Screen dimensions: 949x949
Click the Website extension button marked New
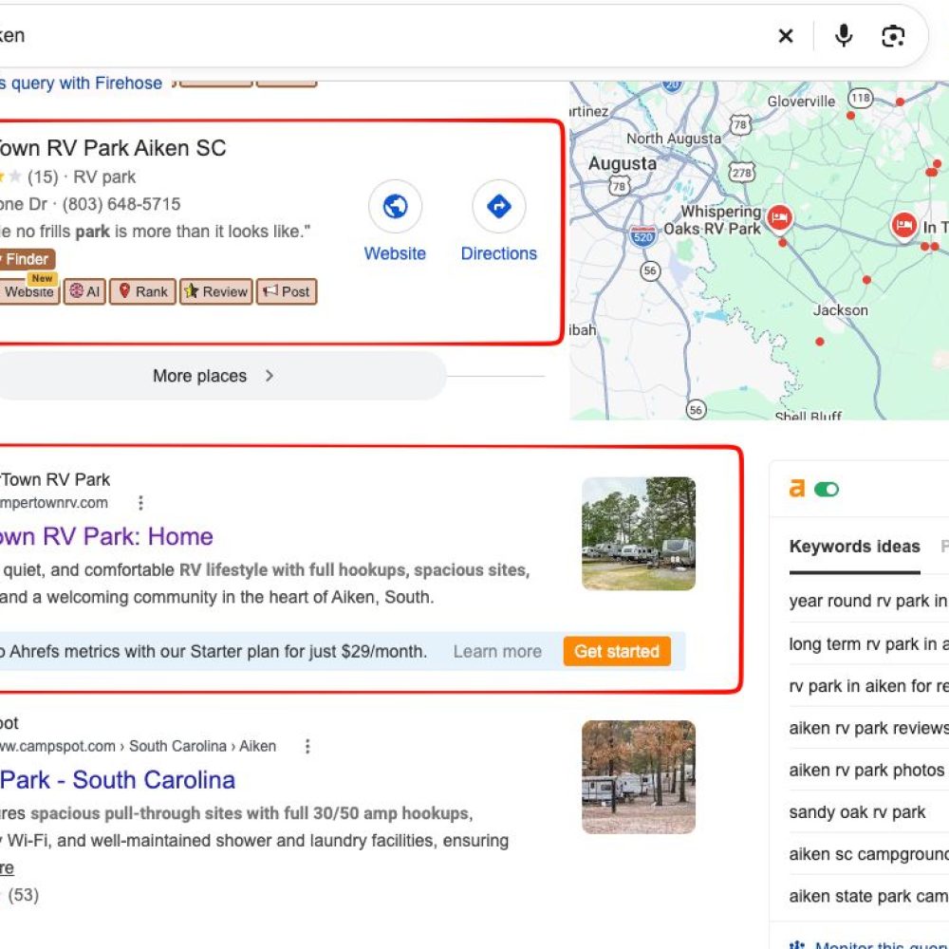coord(29,291)
